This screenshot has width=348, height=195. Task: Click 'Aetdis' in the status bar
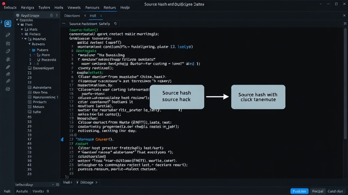tap(22, 191)
